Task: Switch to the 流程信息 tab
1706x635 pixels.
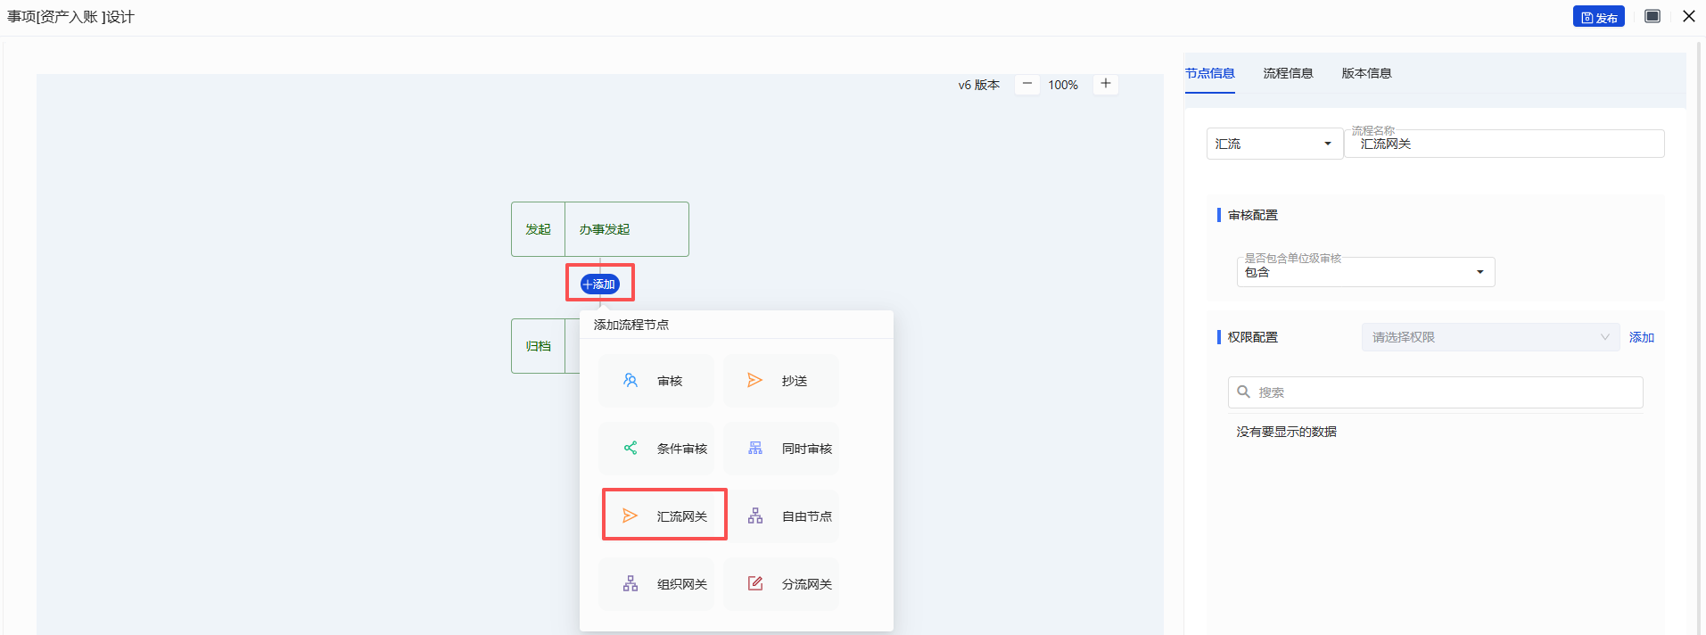Action: coord(1288,73)
